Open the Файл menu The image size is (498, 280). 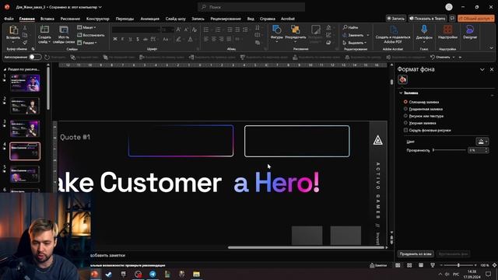click(9, 19)
